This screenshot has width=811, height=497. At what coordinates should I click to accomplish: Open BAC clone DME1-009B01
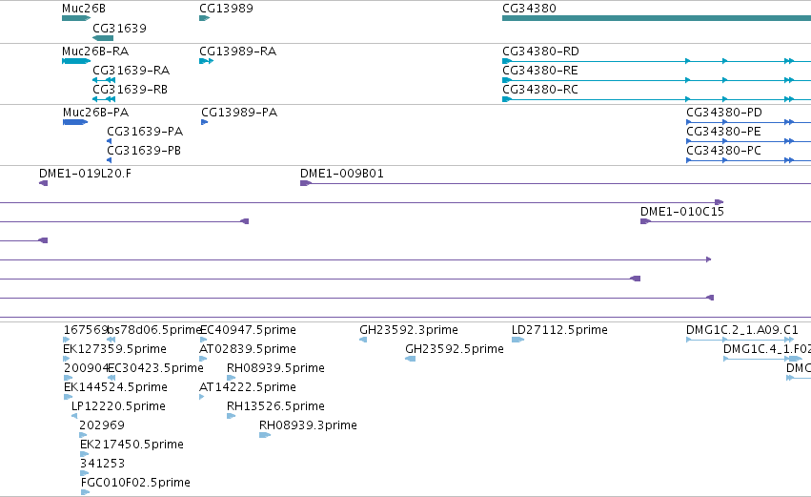342,174
